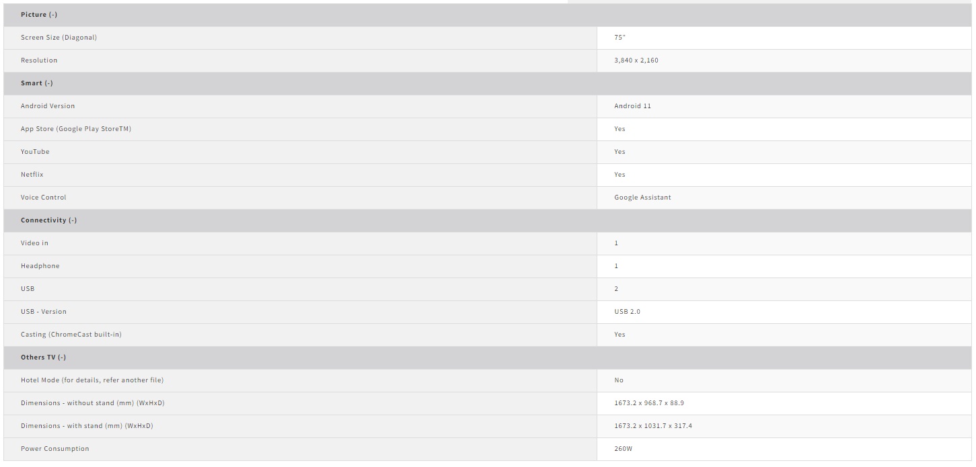Click the Voice Control label
The height and width of the screenshot is (467, 976).
point(44,198)
